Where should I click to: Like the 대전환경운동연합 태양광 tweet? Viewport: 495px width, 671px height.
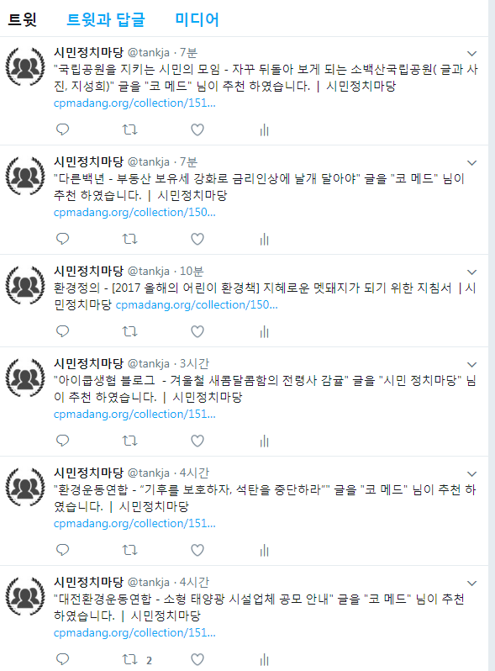click(197, 659)
